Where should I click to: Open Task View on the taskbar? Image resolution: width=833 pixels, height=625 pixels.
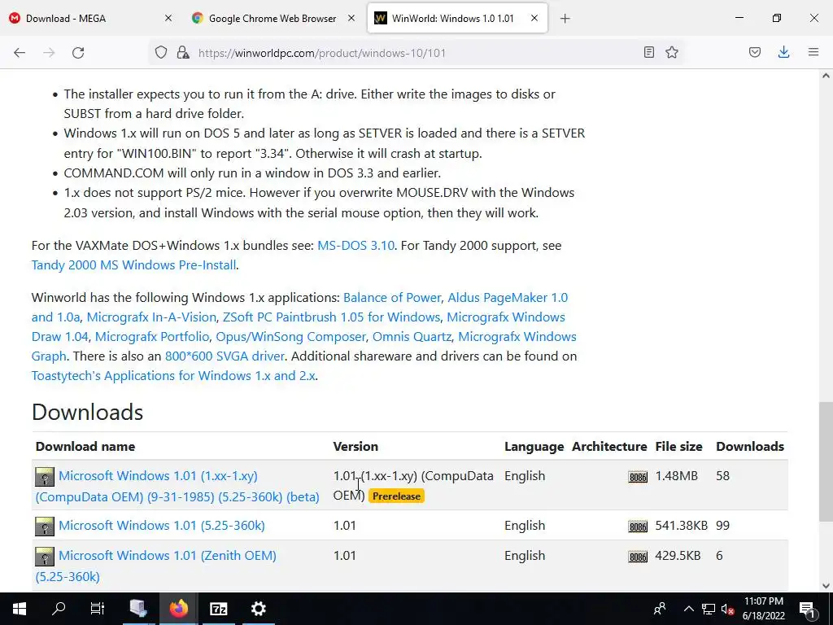(x=98, y=609)
